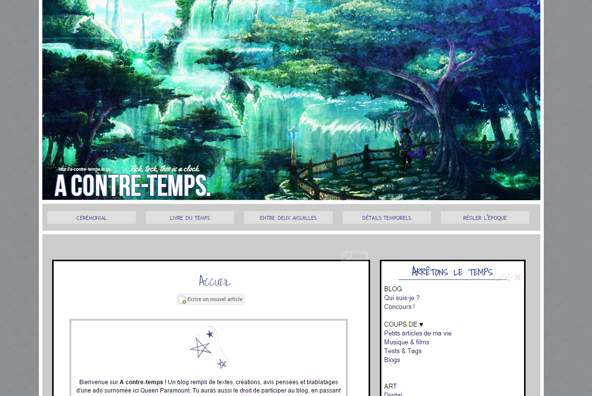Select Entre deux aiguilles menu item
The width and height of the screenshot is (592, 396).
point(288,217)
